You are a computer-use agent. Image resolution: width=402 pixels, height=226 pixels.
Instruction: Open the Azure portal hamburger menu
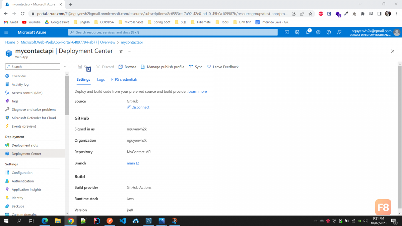coord(6,32)
